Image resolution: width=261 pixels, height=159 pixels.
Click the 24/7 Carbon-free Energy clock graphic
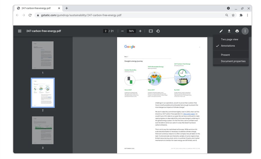183,77
